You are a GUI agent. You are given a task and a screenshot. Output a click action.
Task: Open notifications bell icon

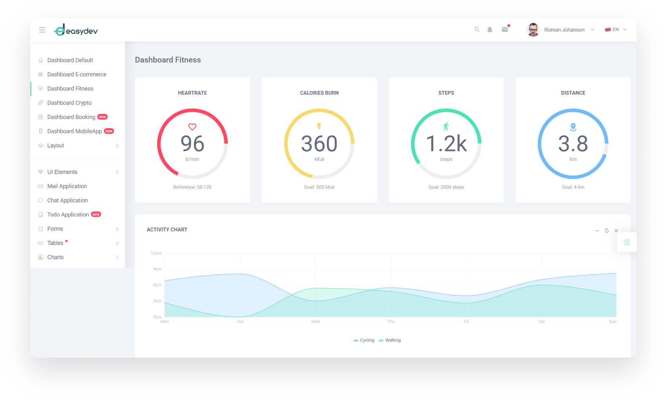click(490, 29)
